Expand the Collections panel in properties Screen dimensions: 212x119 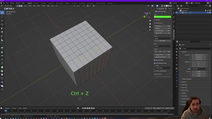coord(184,85)
